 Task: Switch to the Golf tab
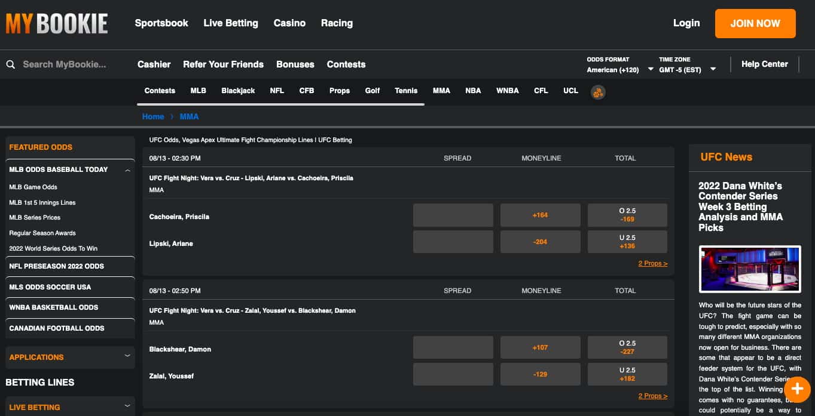click(x=373, y=91)
